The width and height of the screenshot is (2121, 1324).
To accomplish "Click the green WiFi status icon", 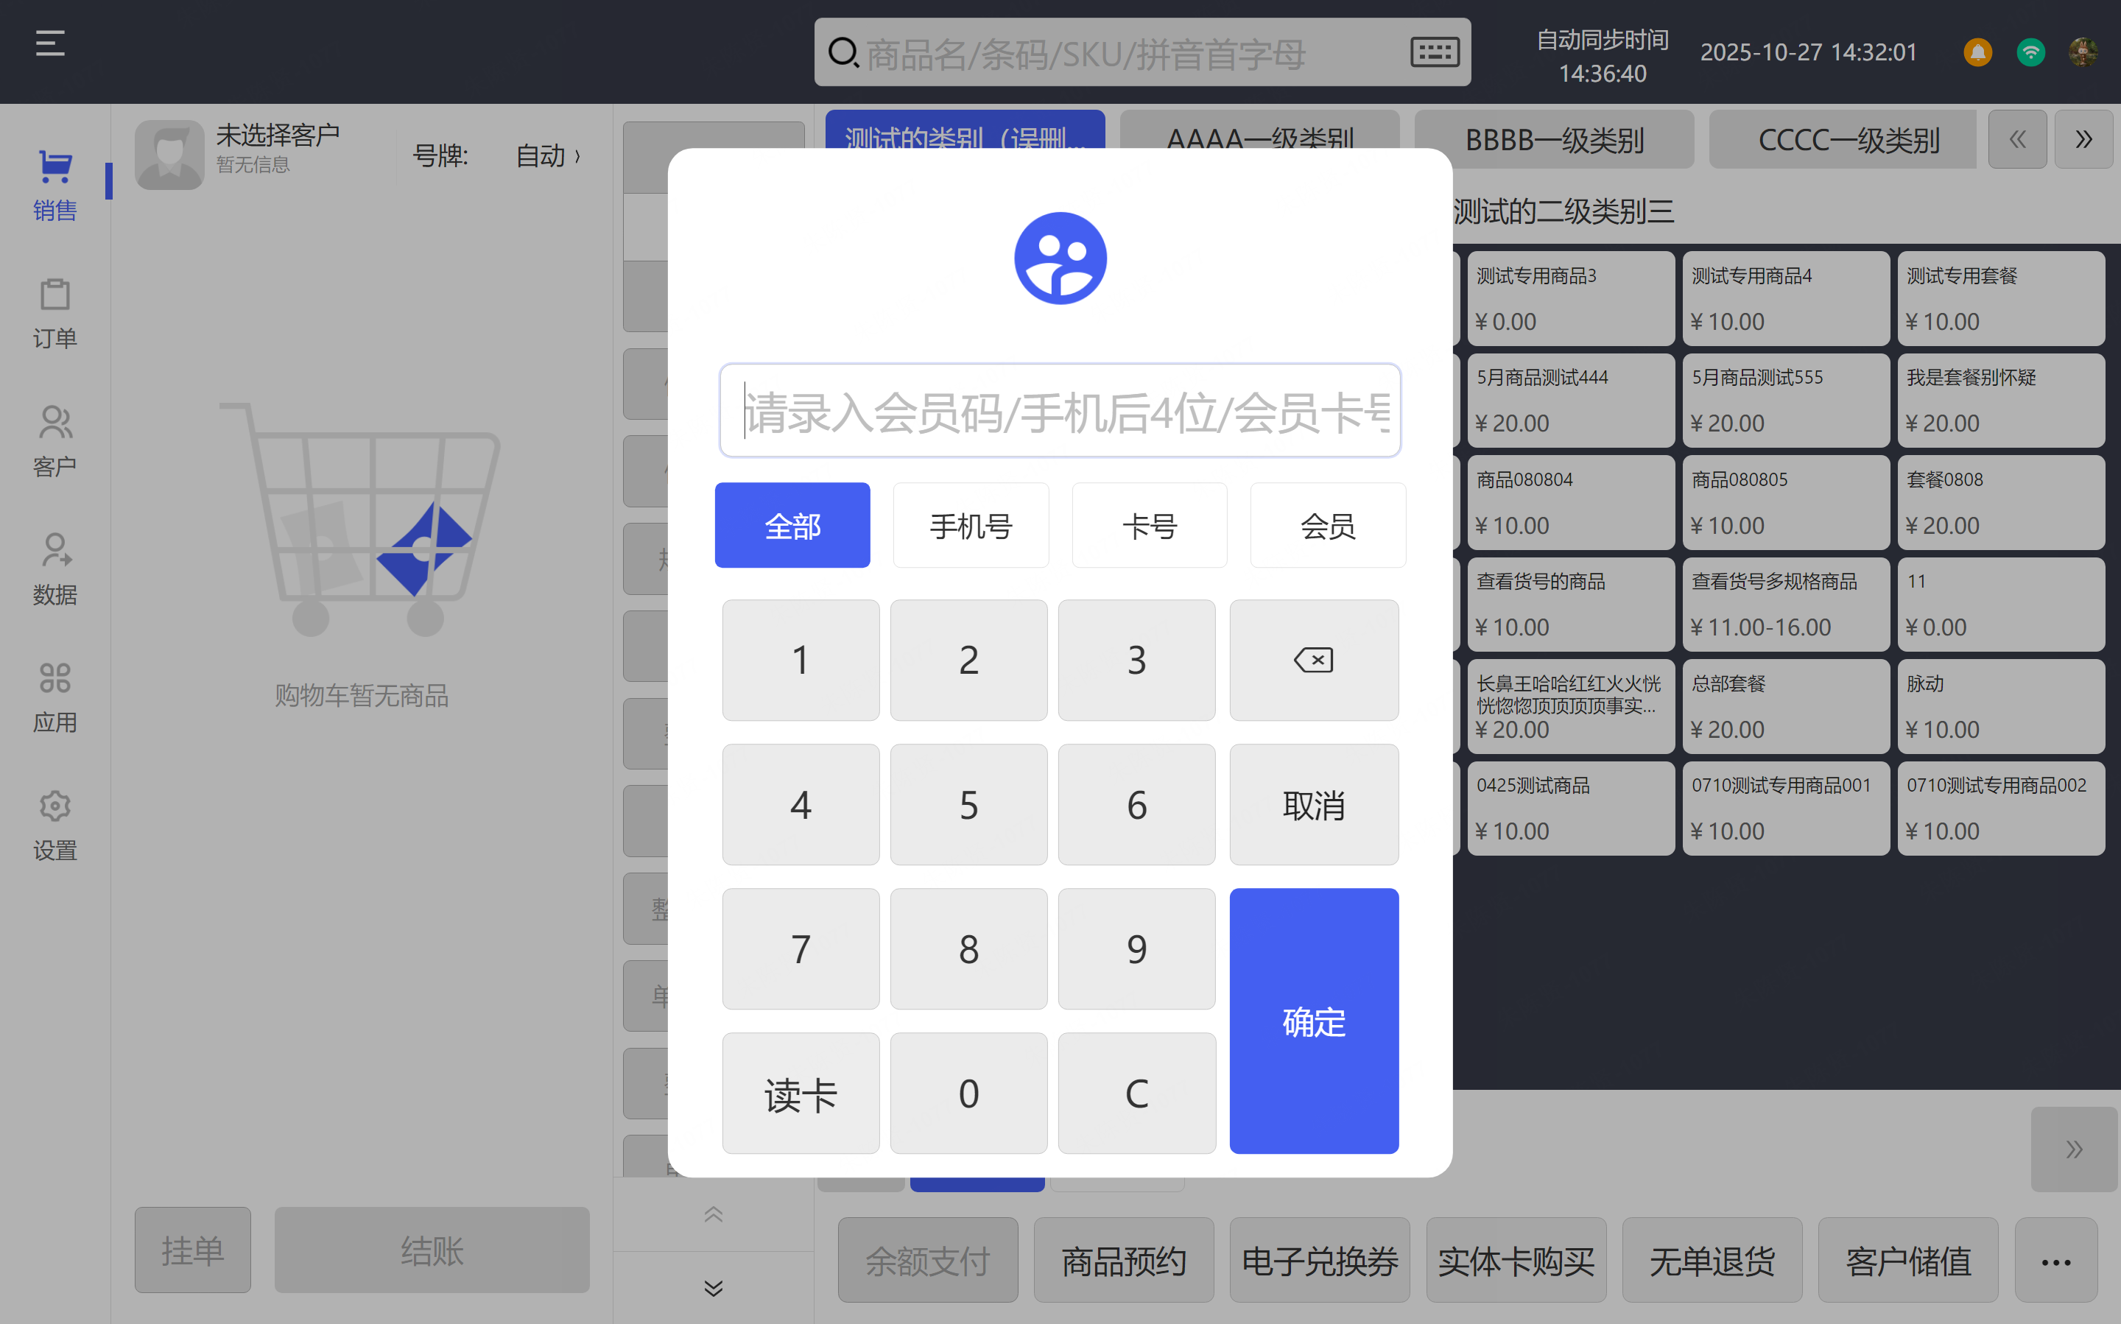I will pos(2030,52).
